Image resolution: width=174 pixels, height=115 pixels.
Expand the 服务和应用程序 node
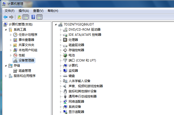tap(6, 76)
